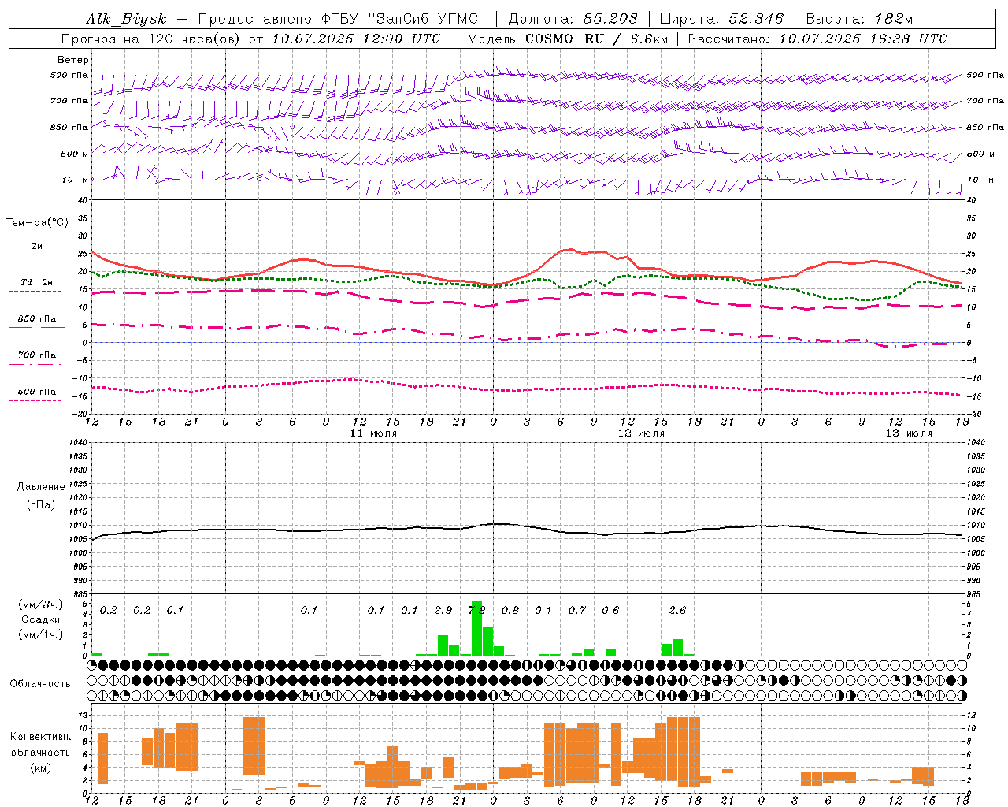The height and width of the screenshot is (807, 1008).
Task: Click the '700 гПа' dash-dot temperature legend entry
Action: (37, 359)
